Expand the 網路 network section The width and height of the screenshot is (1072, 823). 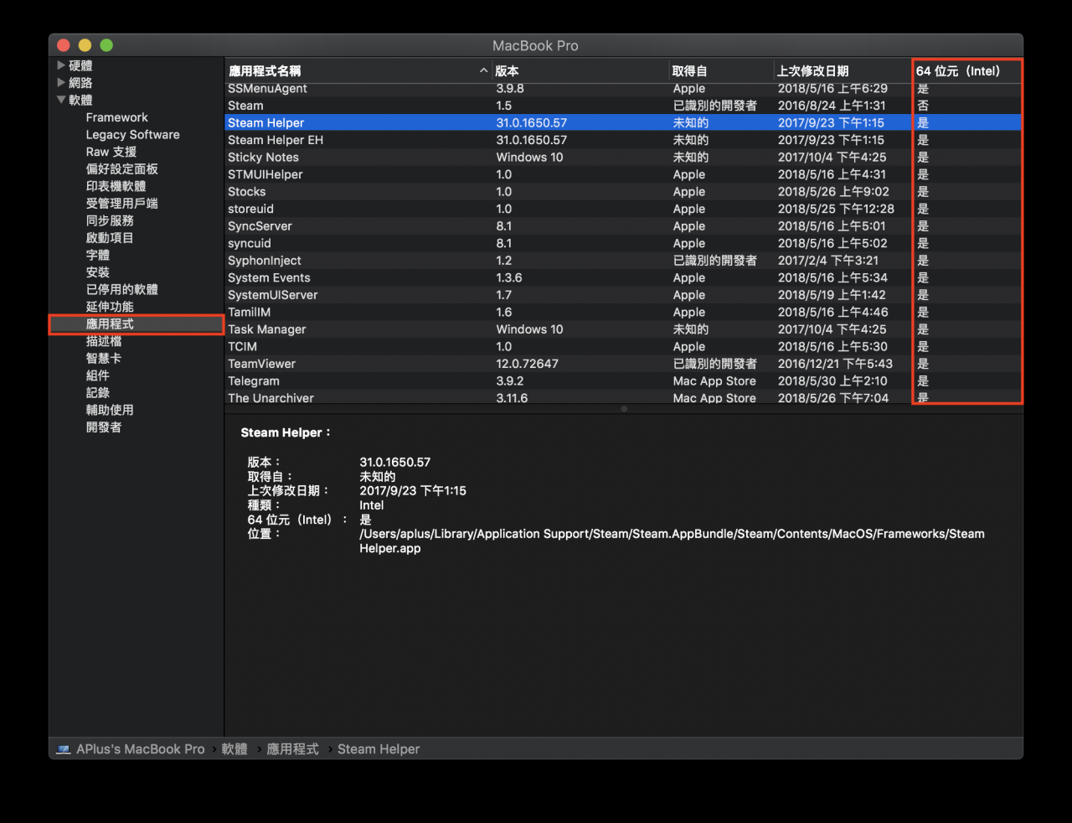pyautogui.click(x=61, y=82)
